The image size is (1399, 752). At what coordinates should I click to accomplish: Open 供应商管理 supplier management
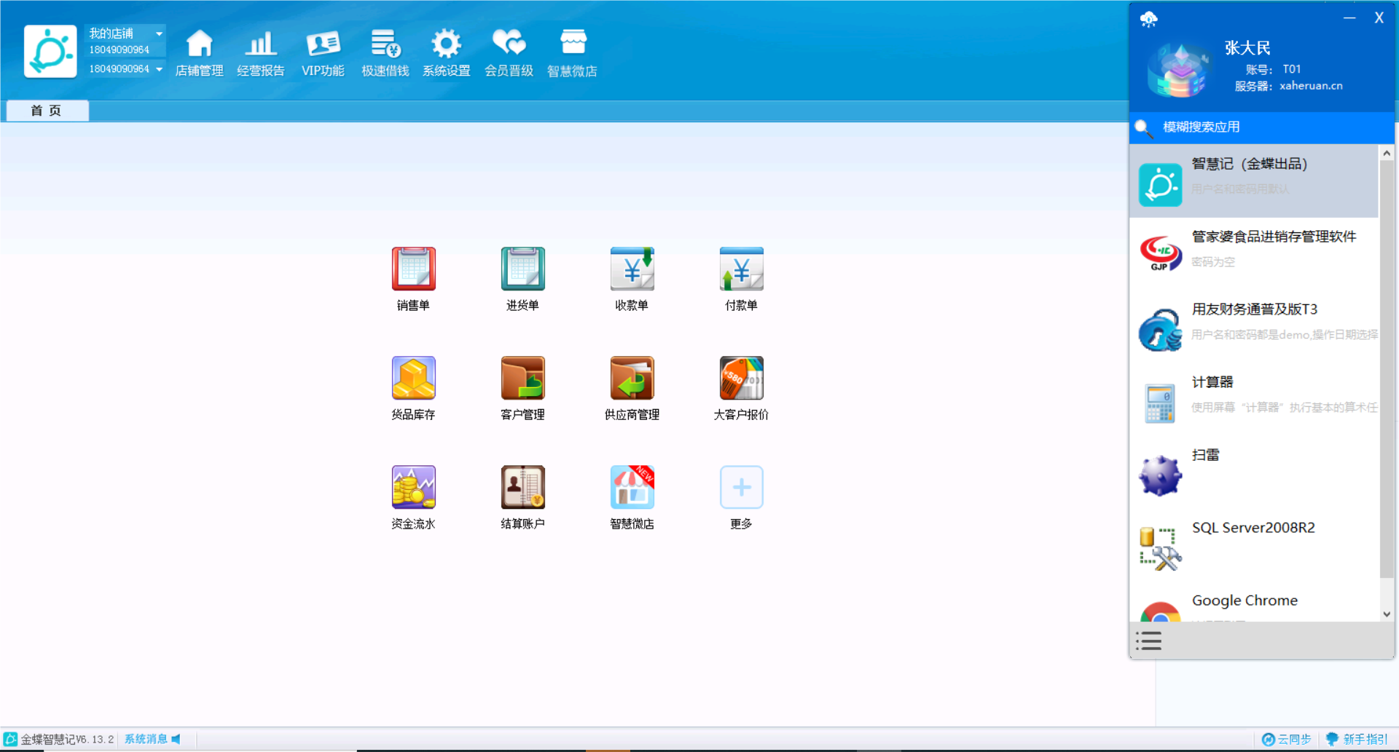click(632, 379)
